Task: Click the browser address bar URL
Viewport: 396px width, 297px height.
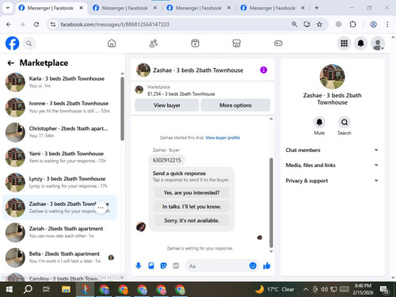Action: tap(115, 25)
